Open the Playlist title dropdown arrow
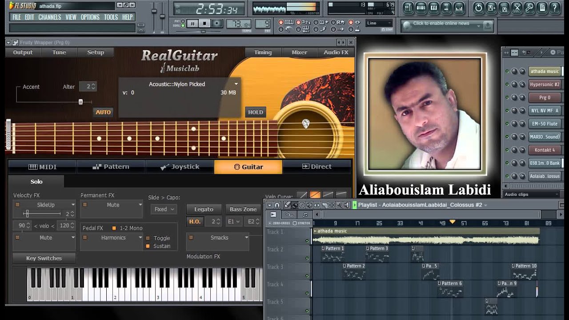Screen dimensions: 569x320 coord(485,205)
